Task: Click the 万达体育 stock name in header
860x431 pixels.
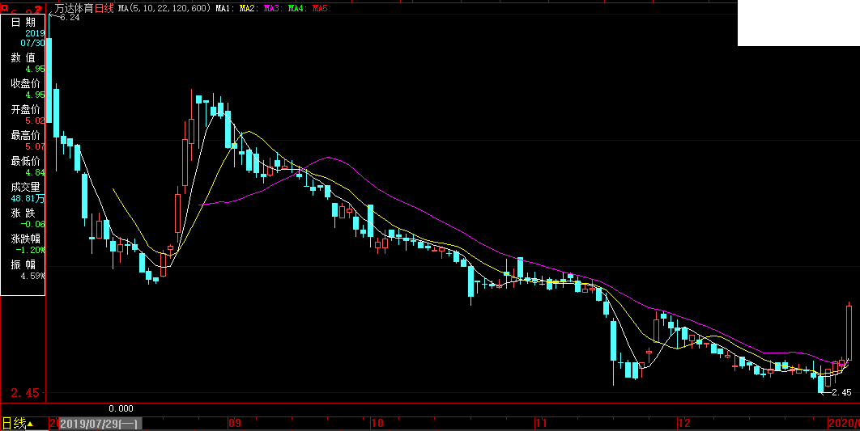Action: pos(75,8)
